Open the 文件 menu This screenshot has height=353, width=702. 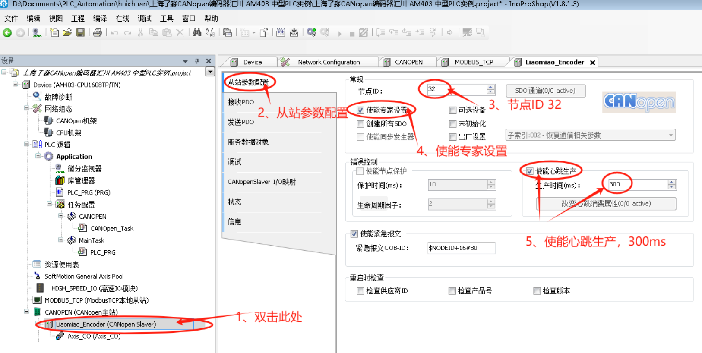11,18
